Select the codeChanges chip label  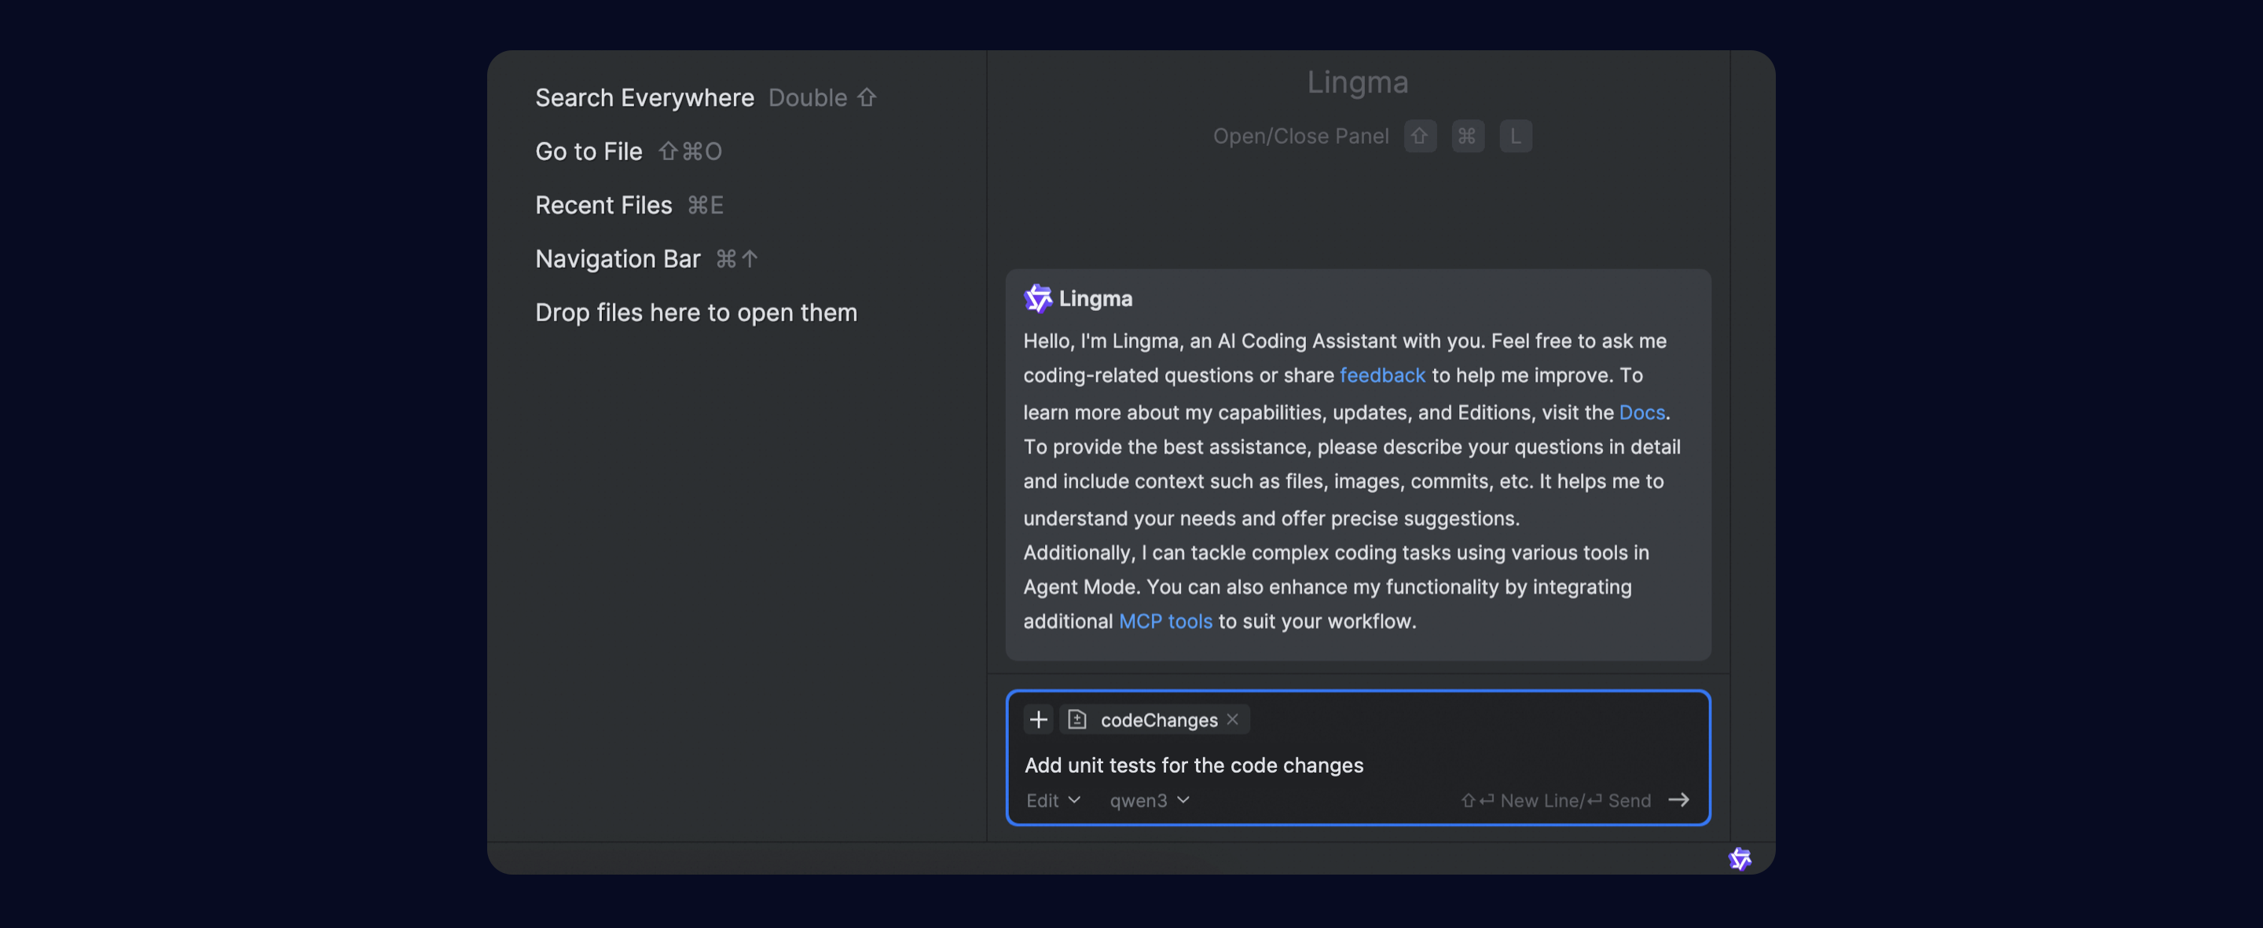(x=1159, y=720)
